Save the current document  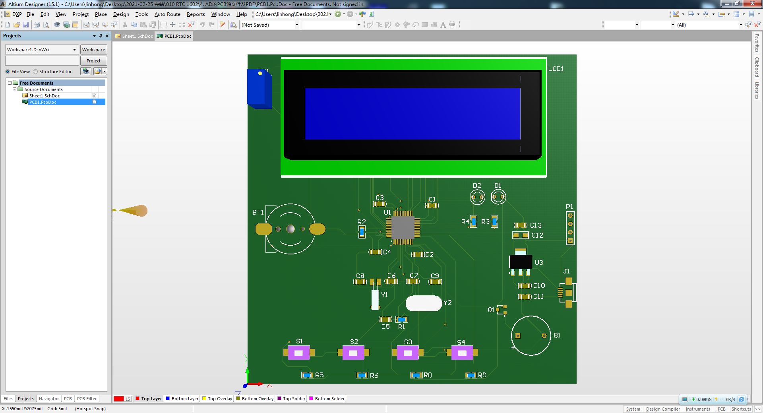click(x=26, y=25)
